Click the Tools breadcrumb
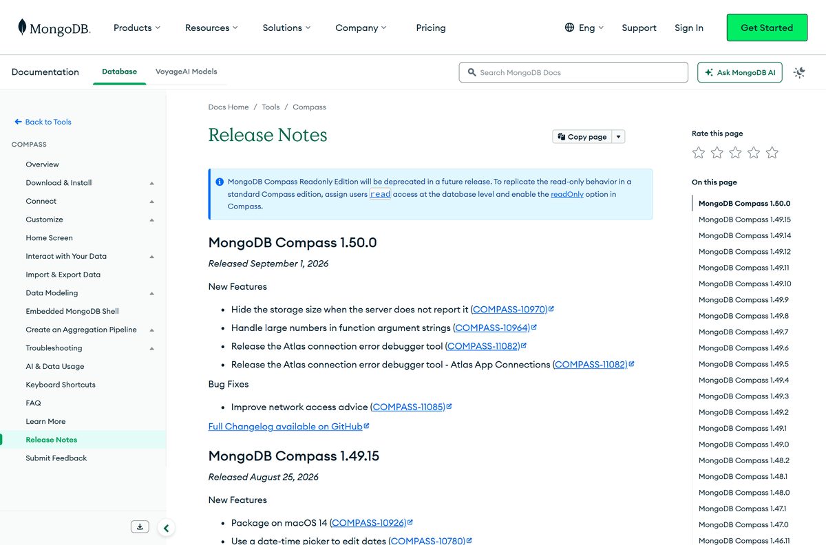This screenshot has width=826, height=545. tap(271, 107)
